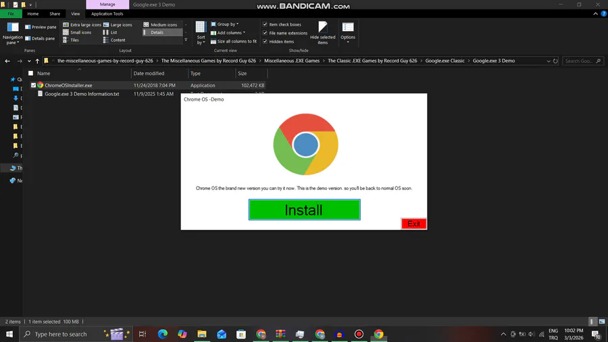Click Size all columns to fit
This screenshot has height=342, width=608.
(x=234, y=41)
